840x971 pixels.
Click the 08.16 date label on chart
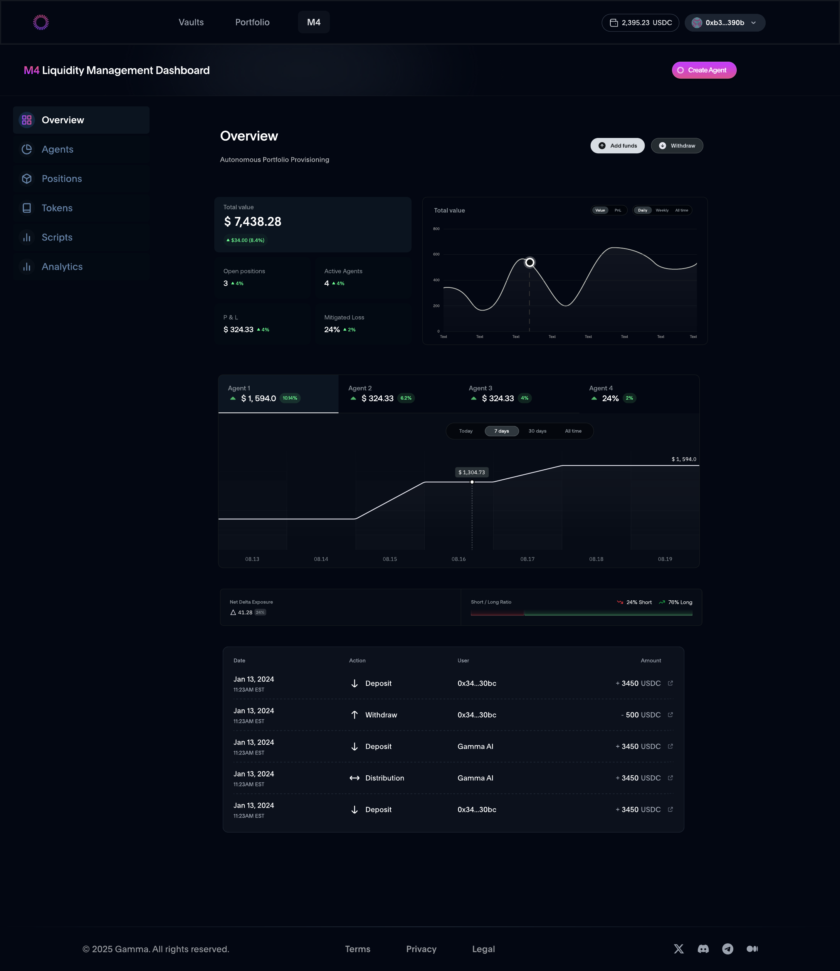tap(459, 559)
